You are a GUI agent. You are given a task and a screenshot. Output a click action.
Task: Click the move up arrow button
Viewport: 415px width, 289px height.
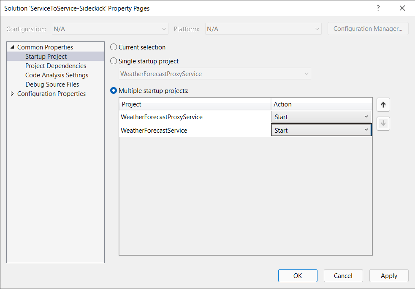coord(383,105)
